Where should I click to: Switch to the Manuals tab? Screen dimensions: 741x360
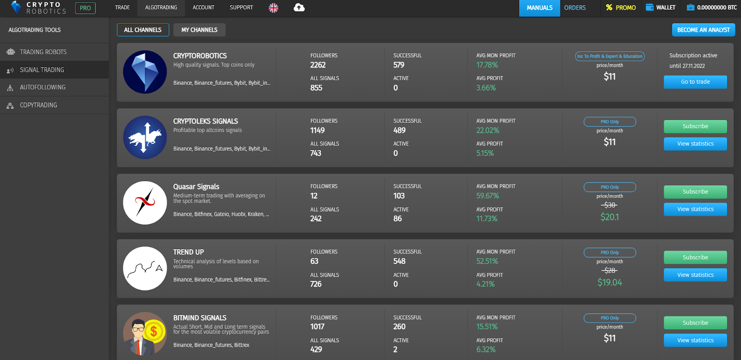(540, 8)
